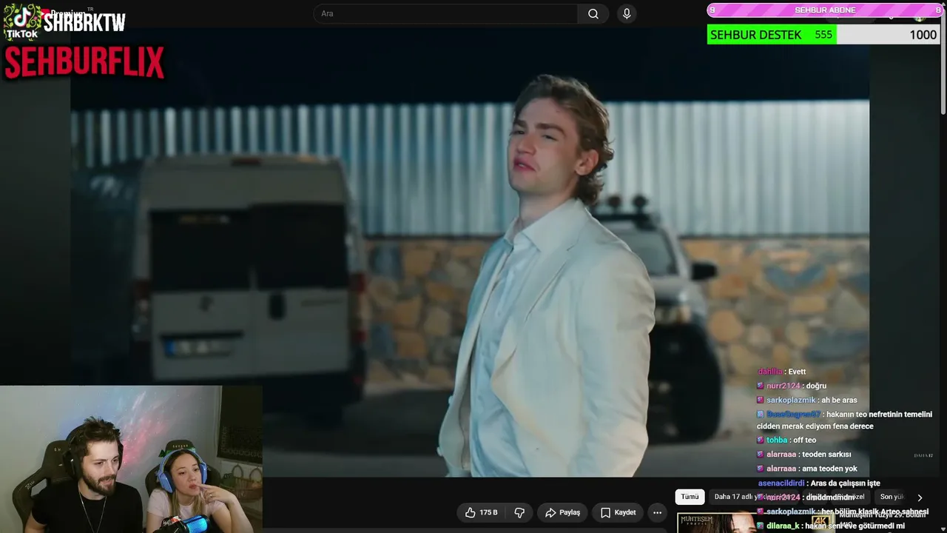
Task: Focus the Ara search field
Action: pyautogui.click(x=445, y=14)
